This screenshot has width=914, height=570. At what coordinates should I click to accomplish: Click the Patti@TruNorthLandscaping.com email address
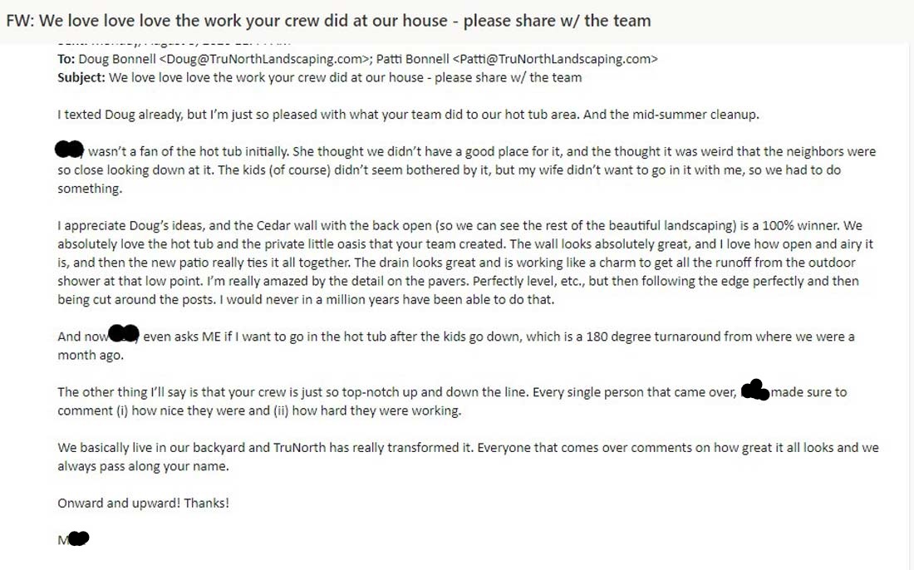(555, 59)
